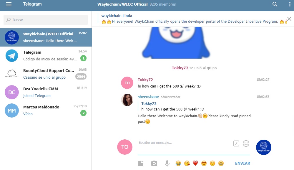
Task: Click the camera photo icon
Action: click(x=154, y=163)
